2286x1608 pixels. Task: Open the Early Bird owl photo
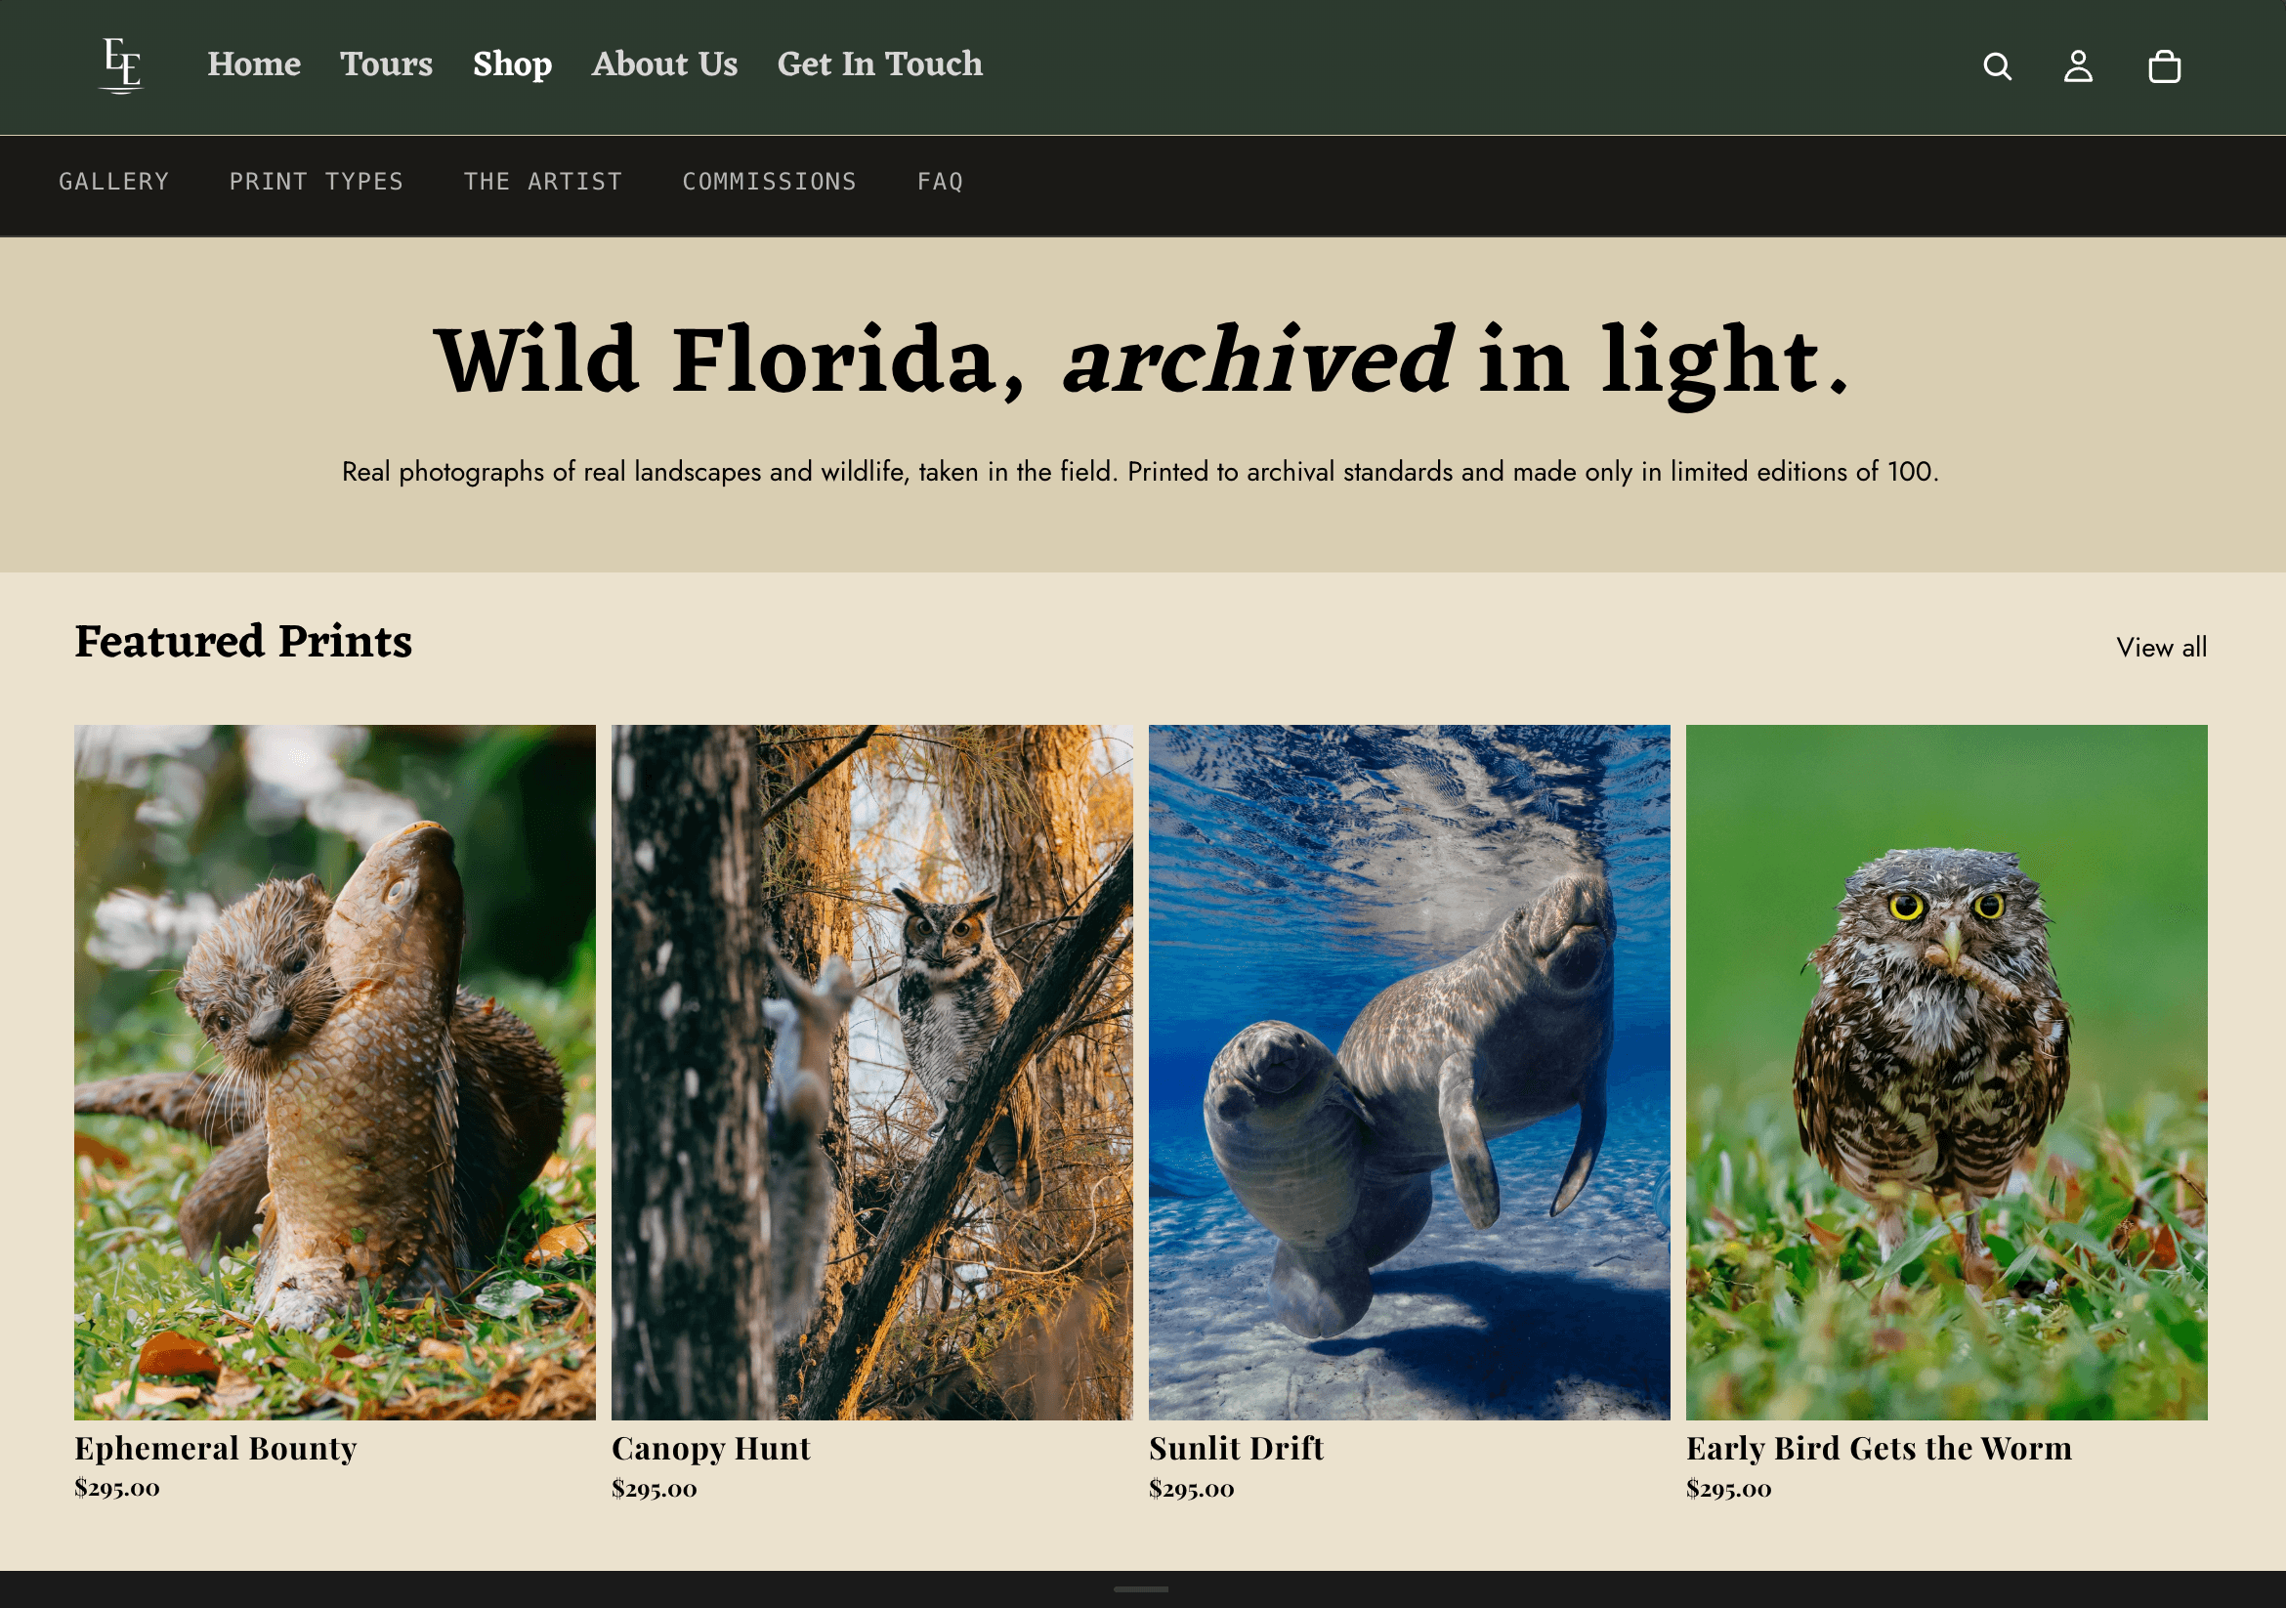click(1946, 1072)
